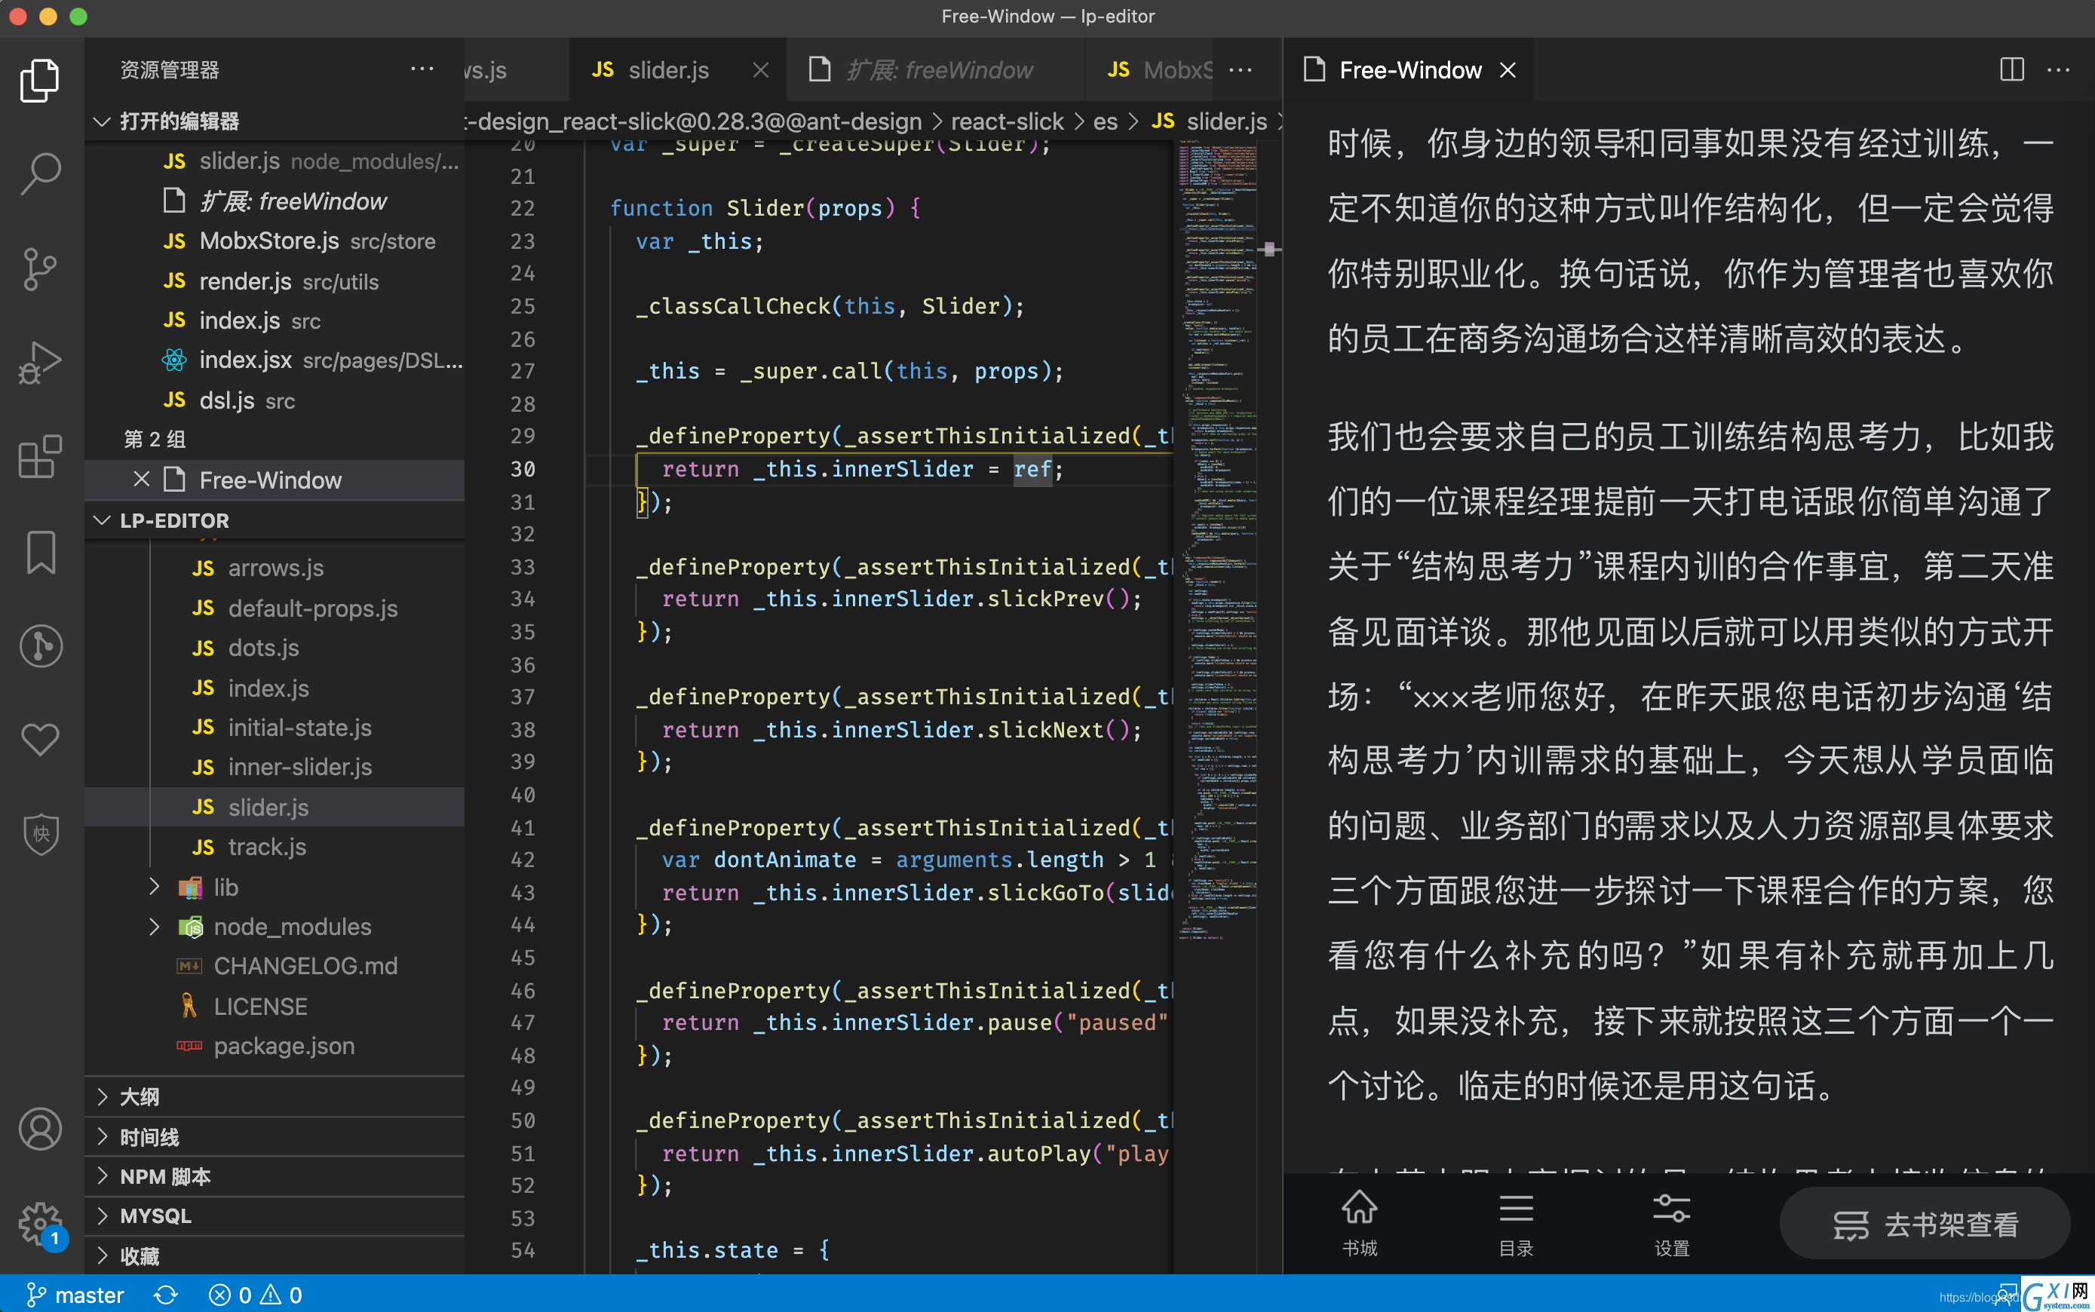
Task: Open the Extensions view icon
Action: coord(40,456)
